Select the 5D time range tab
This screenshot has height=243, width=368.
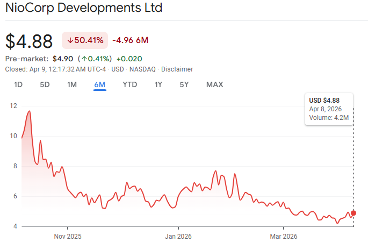point(45,84)
